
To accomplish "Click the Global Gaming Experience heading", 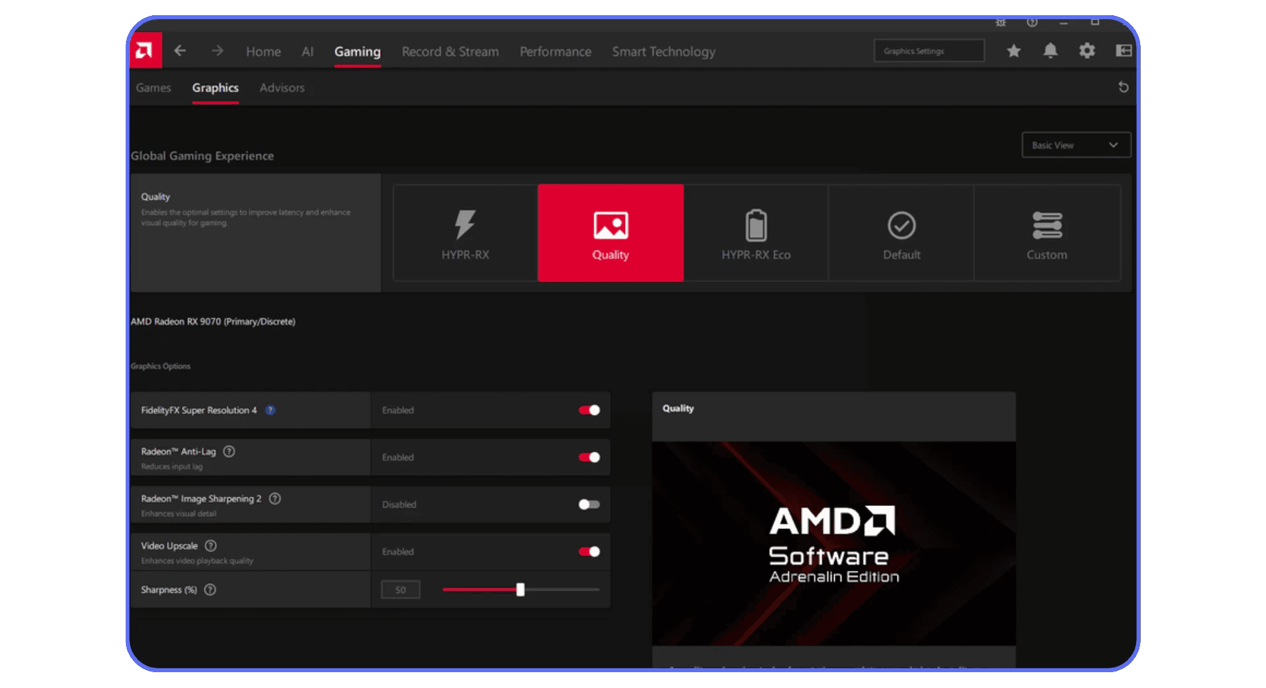I will tap(202, 156).
